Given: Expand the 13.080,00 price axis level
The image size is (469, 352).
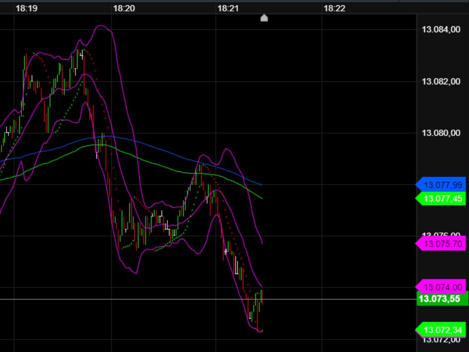Looking at the screenshot, I should (441, 133).
